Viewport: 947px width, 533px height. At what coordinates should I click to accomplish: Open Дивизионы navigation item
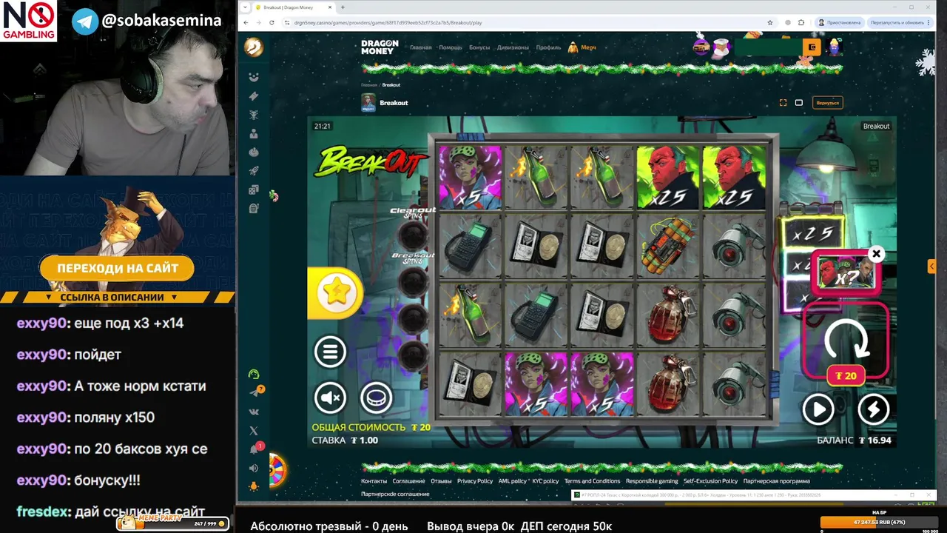512,47
